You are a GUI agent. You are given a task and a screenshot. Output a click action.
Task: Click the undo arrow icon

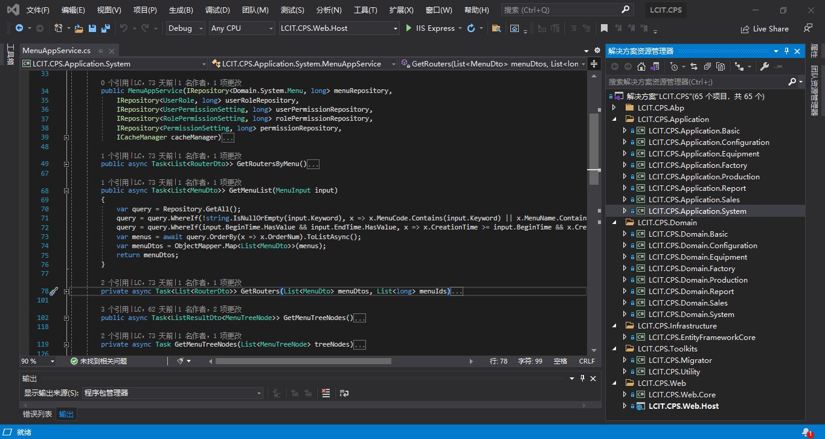[124, 28]
